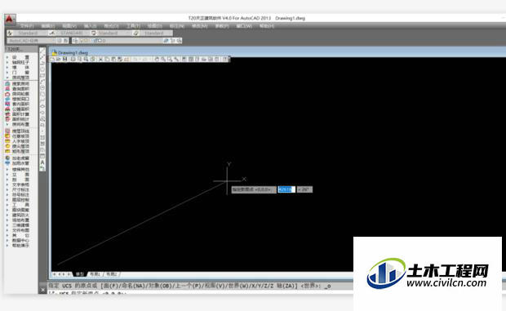Image resolution: width=506 pixels, height=311 pixels.
Task: Click the Zoom Realtime magnifier icon
Action: pyautogui.click(x=163, y=59)
